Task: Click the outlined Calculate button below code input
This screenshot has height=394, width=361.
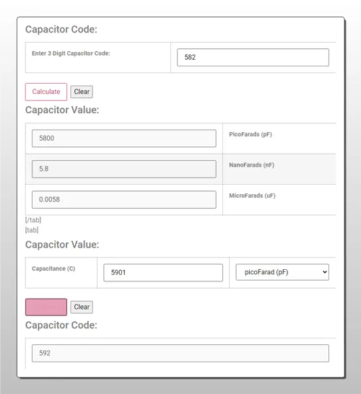Action: pyautogui.click(x=46, y=92)
